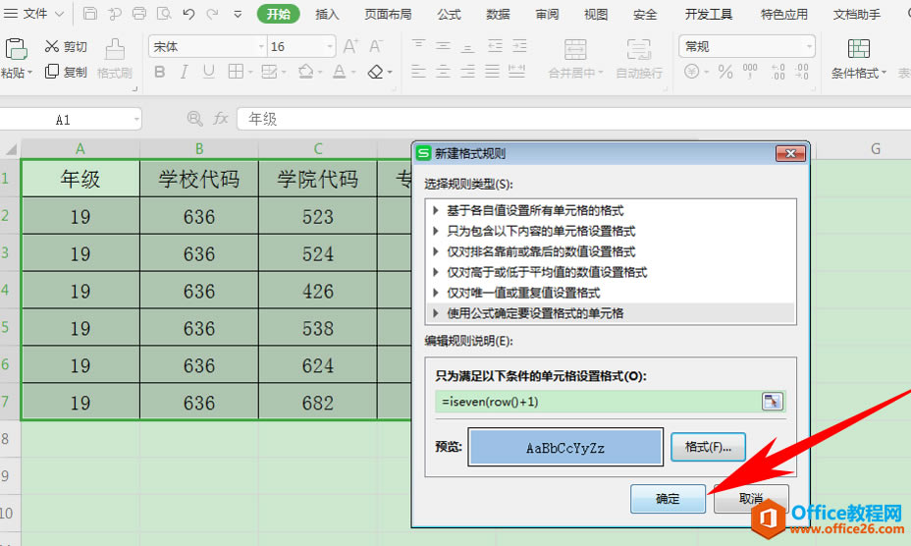This screenshot has width=911, height=546.
Task: Click the select-all corner triangle
Action: click(x=11, y=149)
